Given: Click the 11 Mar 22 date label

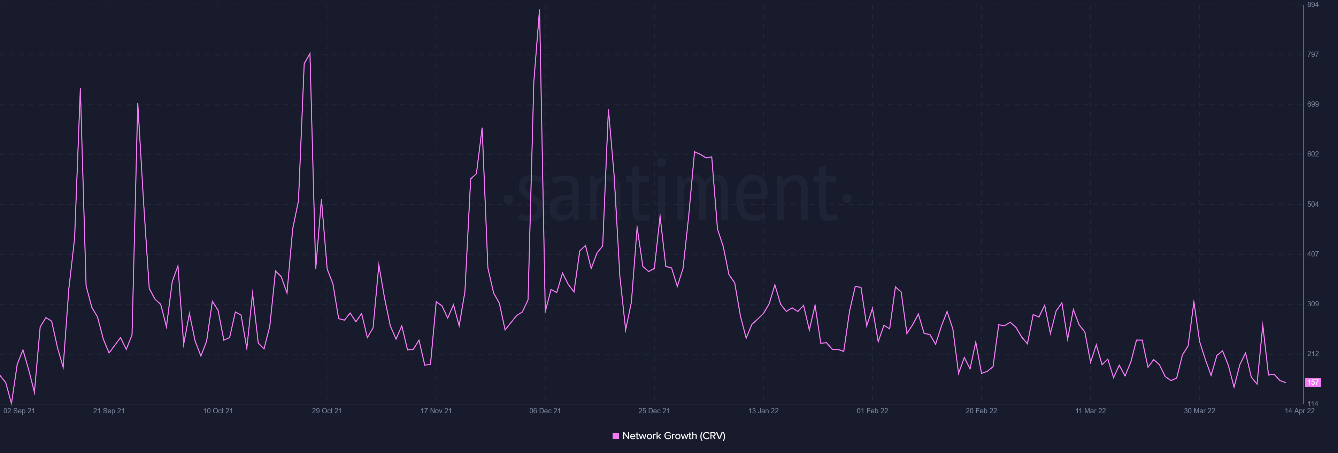Looking at the screenshot, I should [x=1090, y=411].
